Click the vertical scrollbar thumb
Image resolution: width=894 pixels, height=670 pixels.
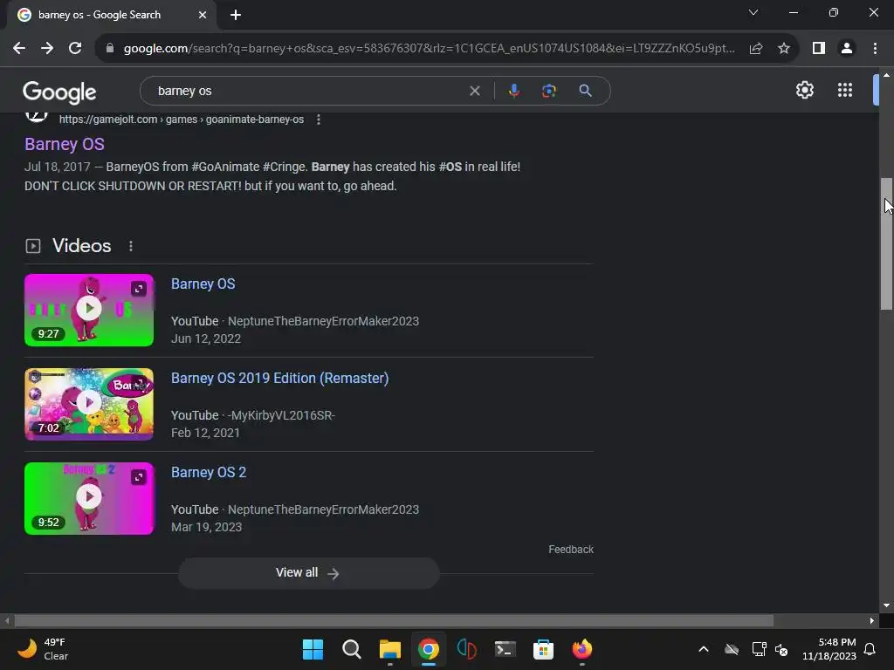pyautogui.click(x=886, y=244)
